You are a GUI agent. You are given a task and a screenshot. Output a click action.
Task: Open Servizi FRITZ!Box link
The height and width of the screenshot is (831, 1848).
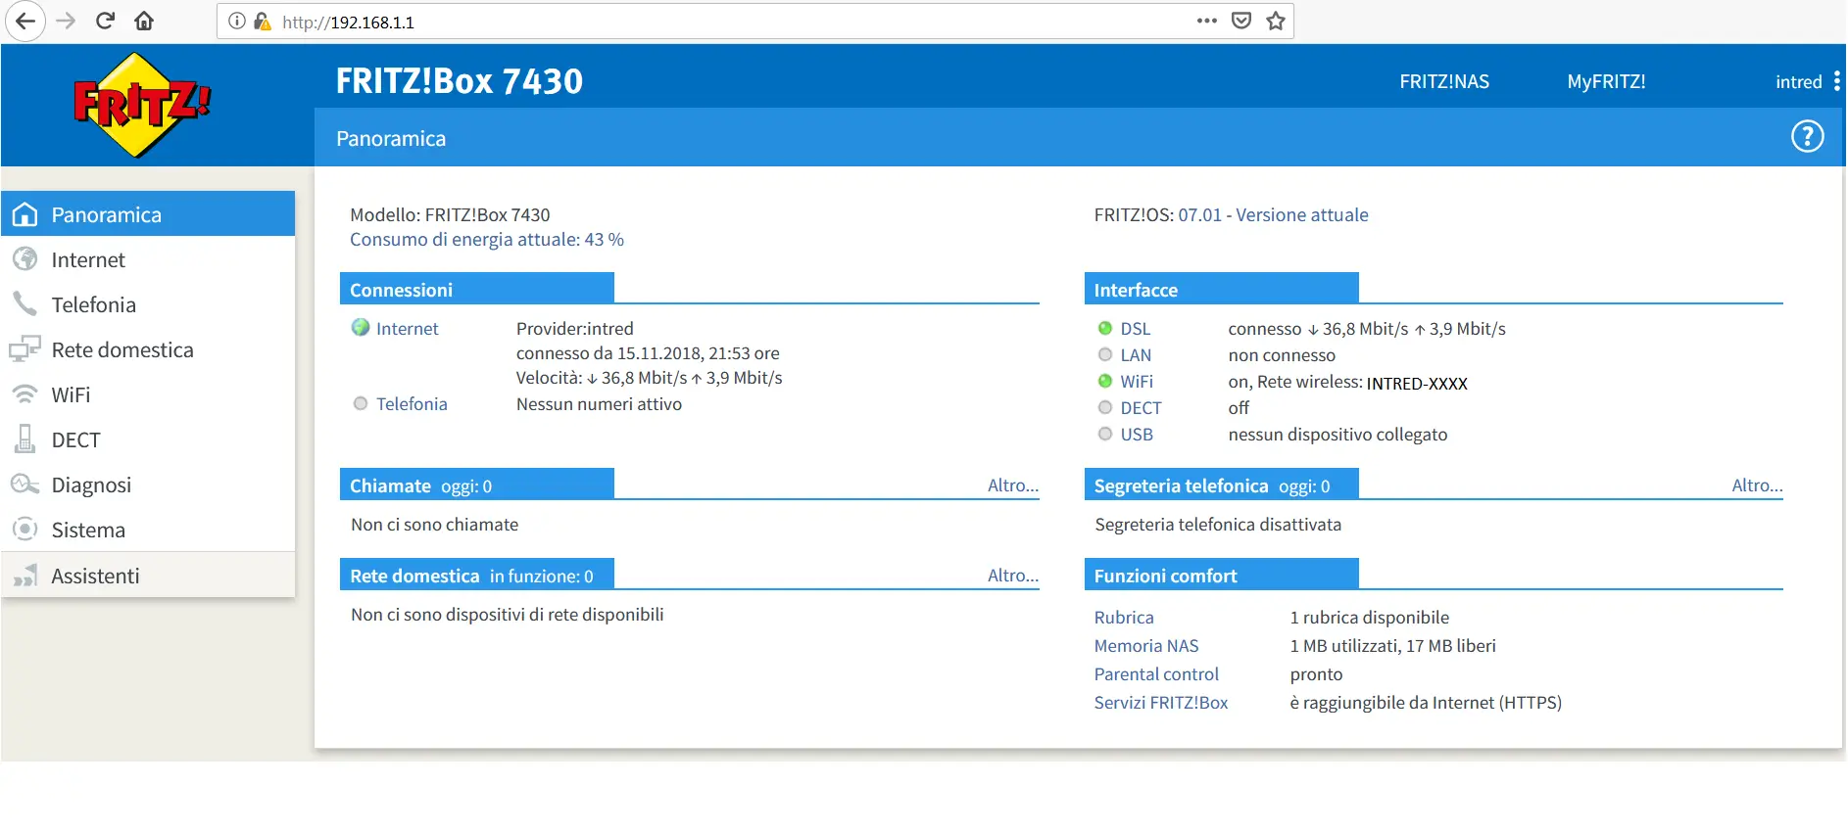coord(1161,703)
